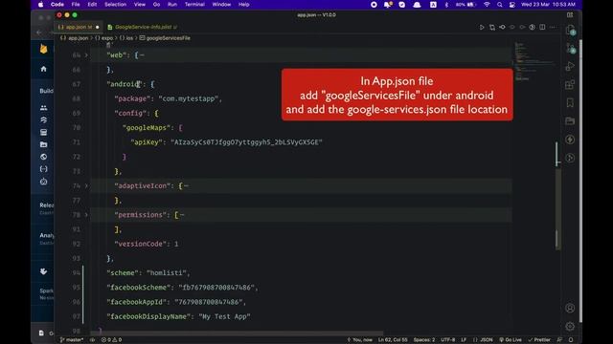Viewport: 613px width, 344px height.
Task: Open the Extensions view
Action: click(570, 84)
